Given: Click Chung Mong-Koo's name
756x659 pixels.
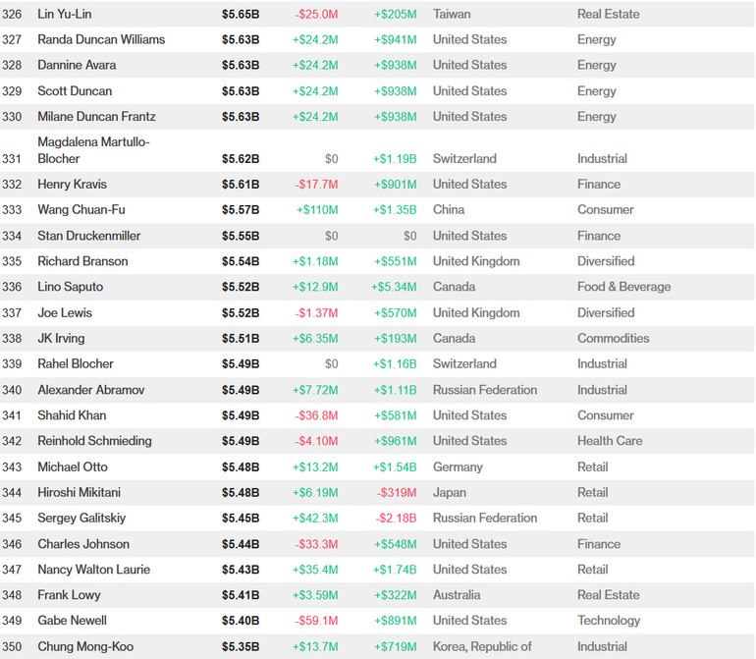Looking at the screenshot, I should [x=85, y=646].
